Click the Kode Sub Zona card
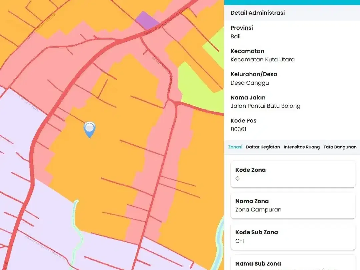The height and width of the screenshot is (270, 360). coord(293,237)
